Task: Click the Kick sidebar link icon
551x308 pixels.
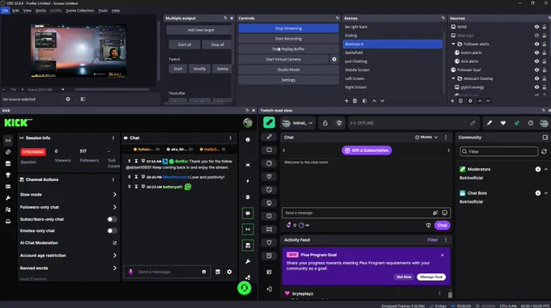Action: 8,152
